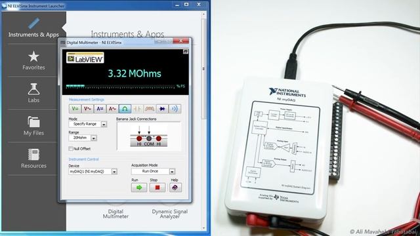Close the Digital Multimeter window
Screen dimensions: 420x236
pyautogui.click(x=181, y=41)
